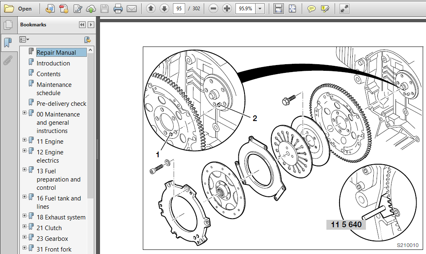Click the fit width scrolling mode icon

point(279,9)
